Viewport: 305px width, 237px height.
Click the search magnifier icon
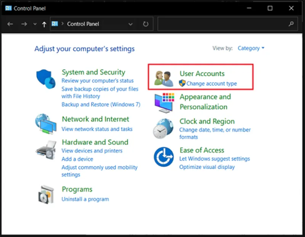pos(291,24)
